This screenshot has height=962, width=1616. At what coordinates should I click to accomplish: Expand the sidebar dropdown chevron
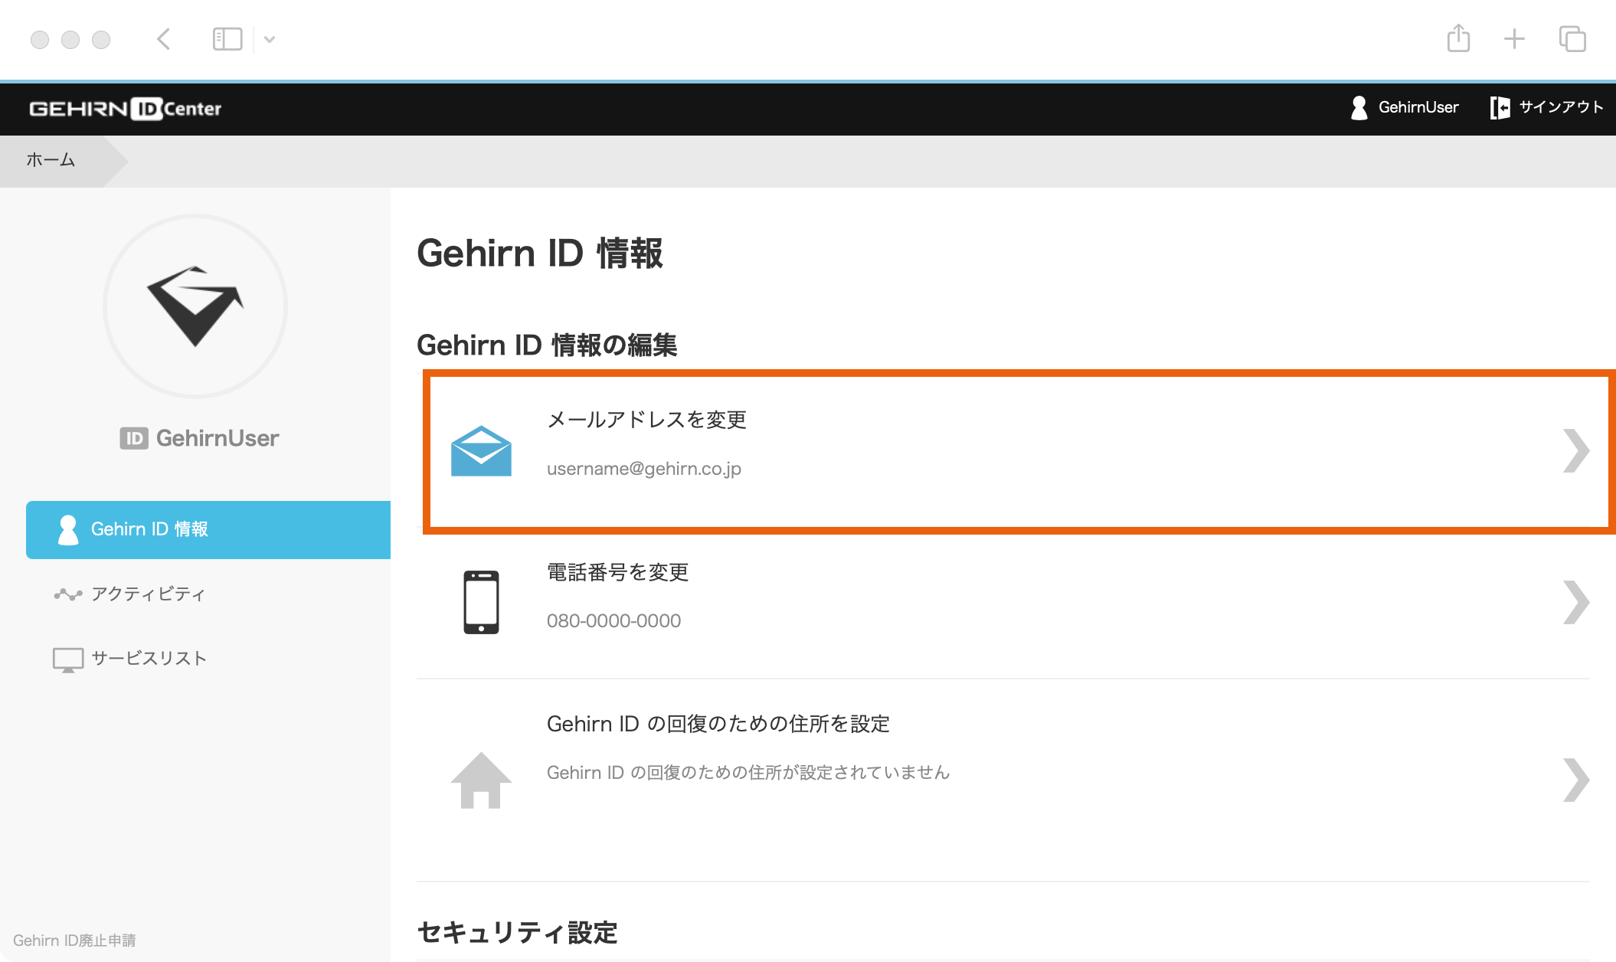tap(270, 39)
